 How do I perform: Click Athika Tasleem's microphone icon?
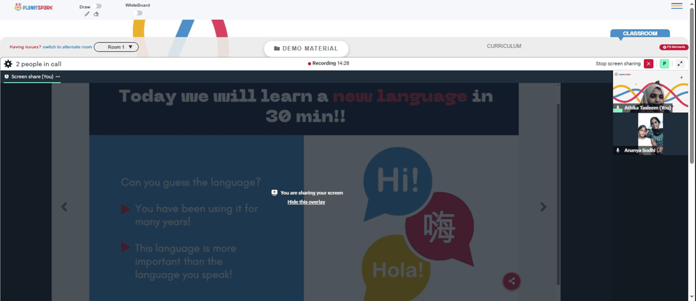(617, 108)
